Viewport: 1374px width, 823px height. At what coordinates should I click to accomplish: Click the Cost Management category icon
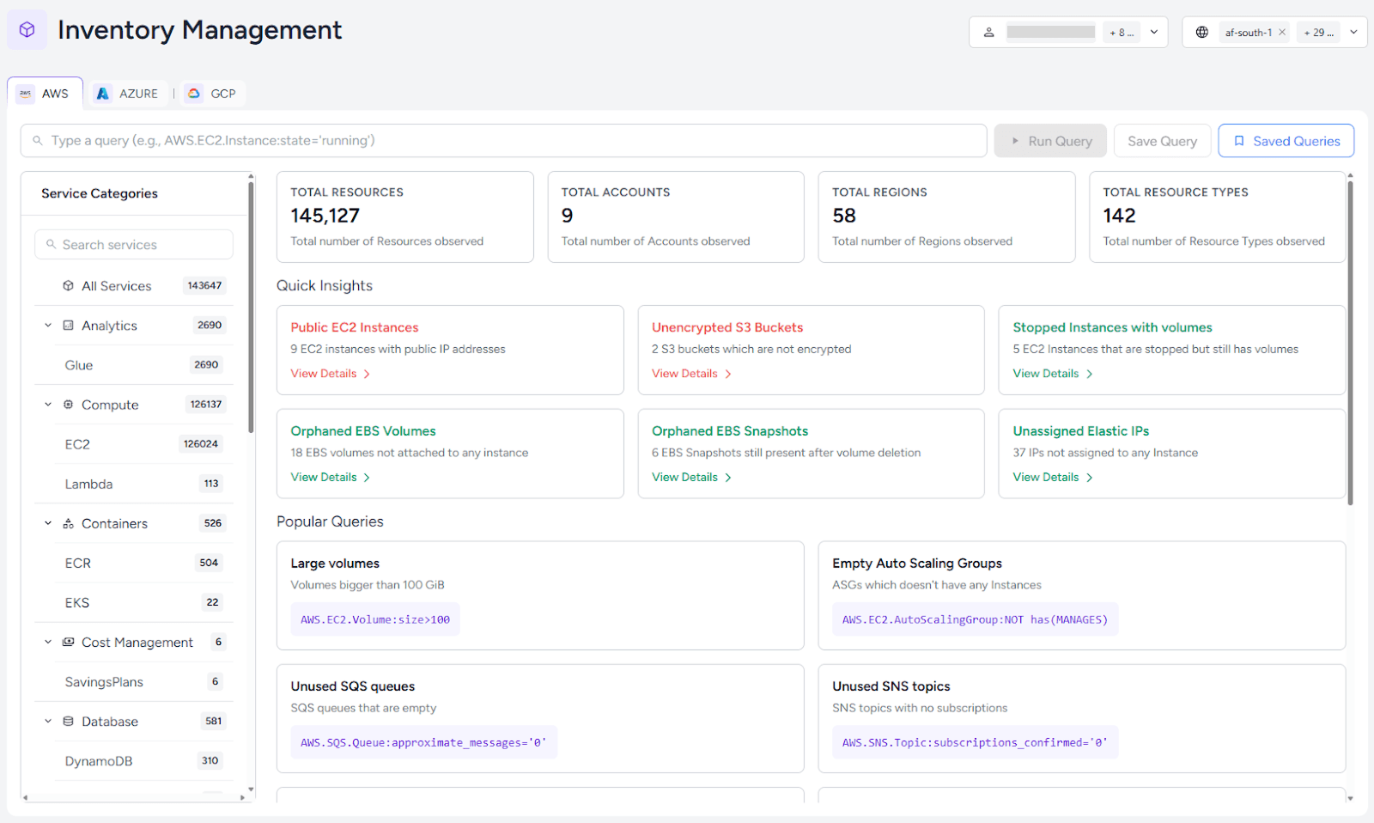tap(68, 642)
